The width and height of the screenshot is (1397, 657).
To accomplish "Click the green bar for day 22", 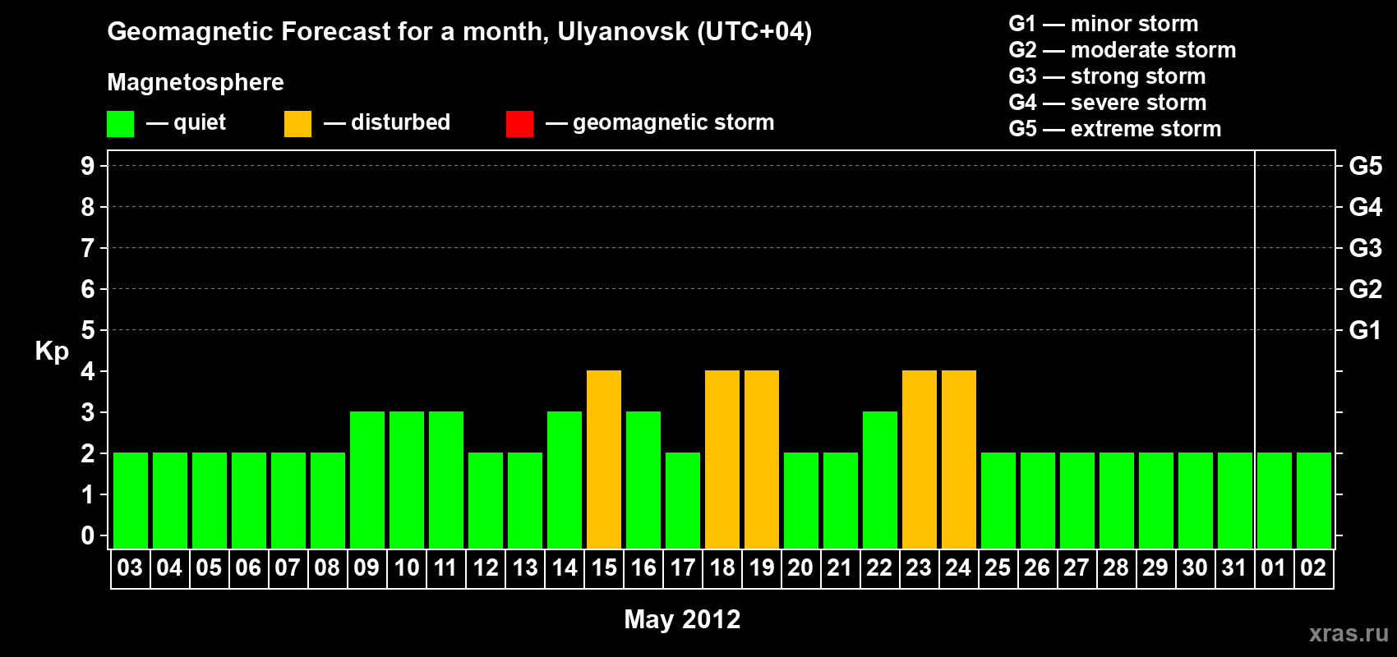I will (880, 480).
